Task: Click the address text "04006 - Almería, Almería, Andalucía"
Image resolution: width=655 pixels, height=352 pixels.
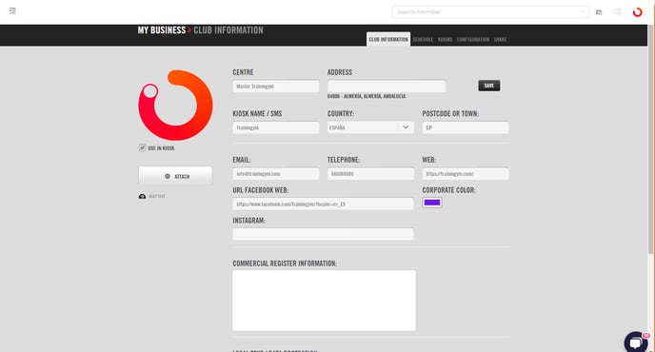Action: 367,96
